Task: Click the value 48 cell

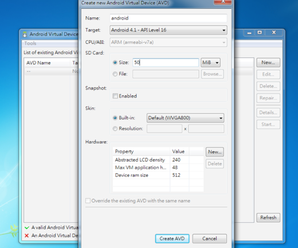Action: tap(179, 168)
